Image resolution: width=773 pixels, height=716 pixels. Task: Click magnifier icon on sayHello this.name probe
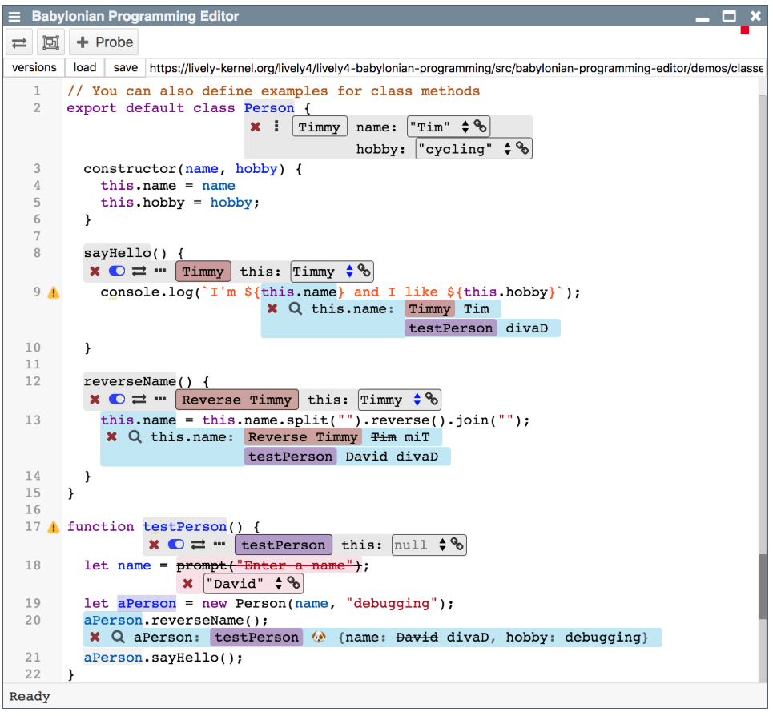click(295, 308)
